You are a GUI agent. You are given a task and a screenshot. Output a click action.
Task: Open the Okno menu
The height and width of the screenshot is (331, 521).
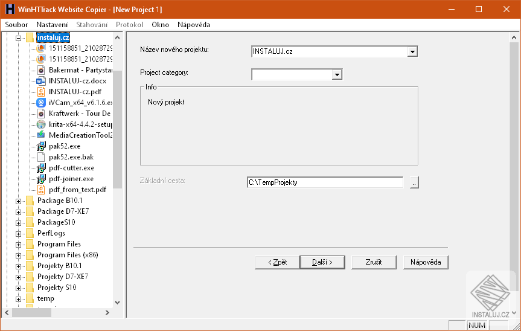(x=160, y=25)
